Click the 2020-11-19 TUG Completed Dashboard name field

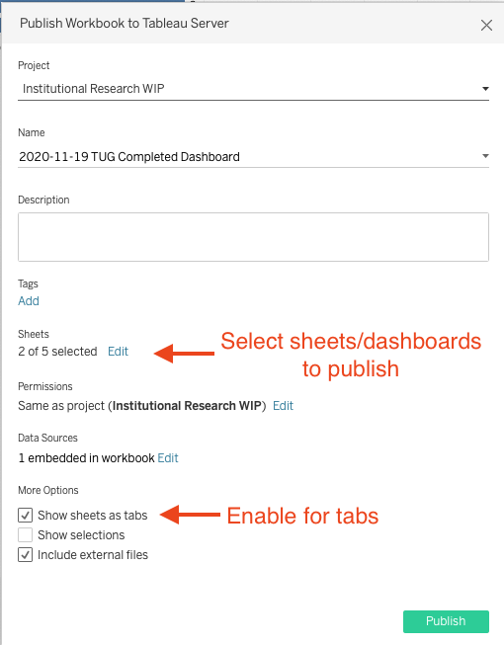253,156
